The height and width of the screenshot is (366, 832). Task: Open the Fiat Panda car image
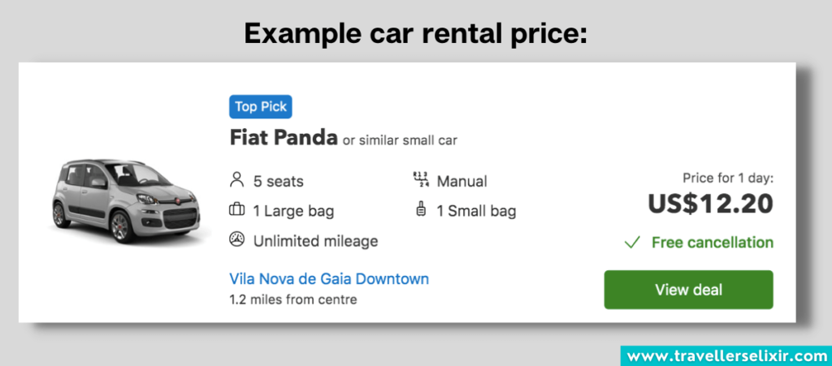[128, 199]
